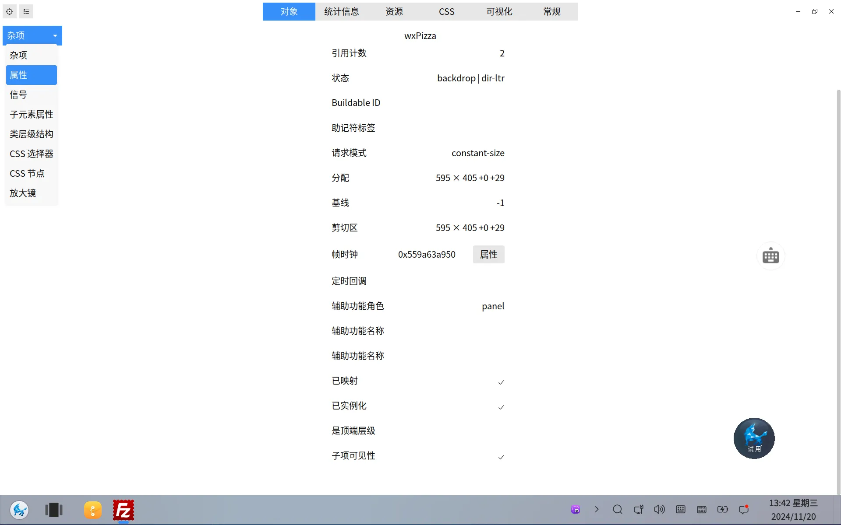Expand the tray overflow chevron arrow
Image resolution: width=841 pixels, height=525 pixels.
click(x=597, y=509)
